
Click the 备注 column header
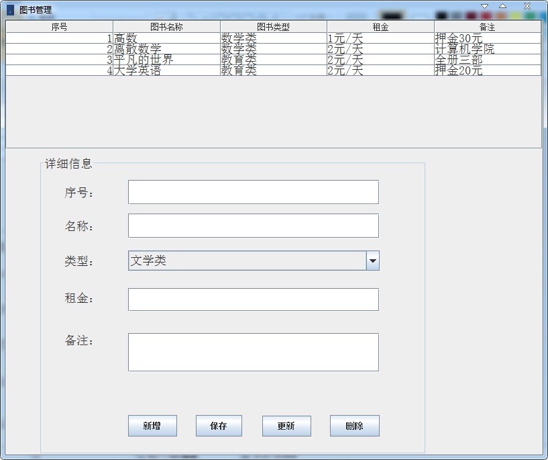coord(487,27)
